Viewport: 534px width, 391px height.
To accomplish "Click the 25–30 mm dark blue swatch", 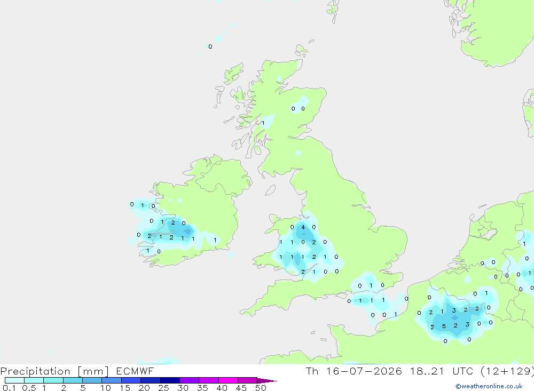I will click(x=170, y=380).
